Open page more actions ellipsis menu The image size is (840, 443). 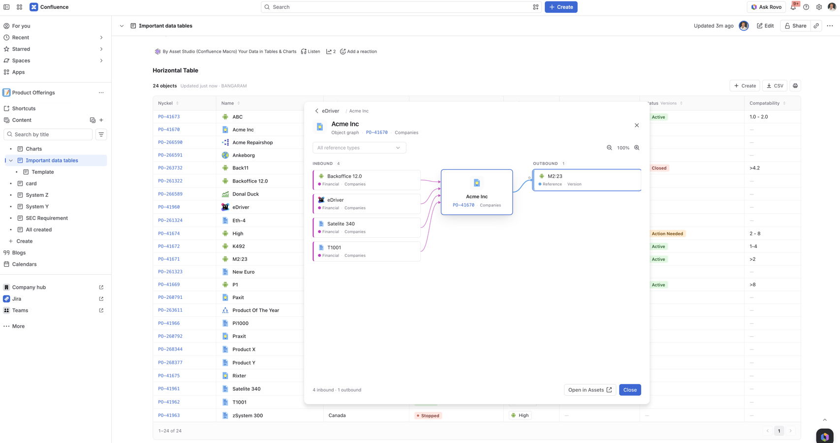point(830,26)
